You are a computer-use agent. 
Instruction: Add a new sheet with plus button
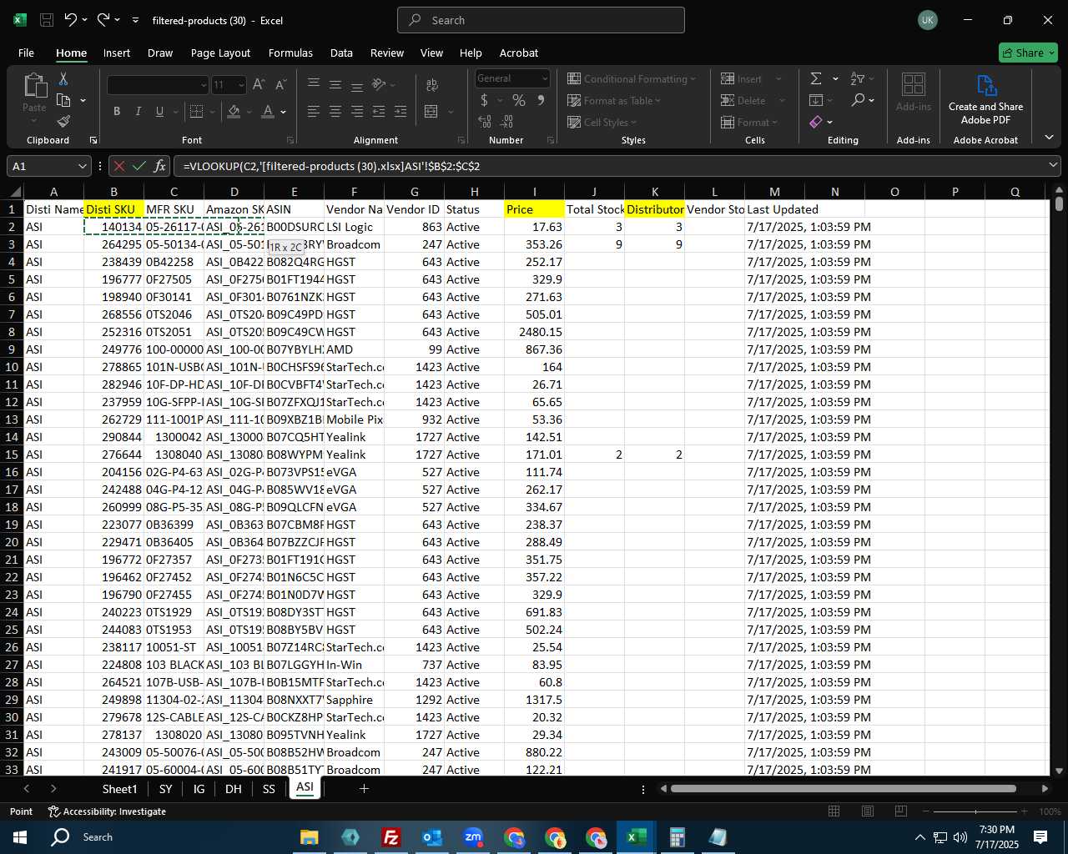point(364,788)
